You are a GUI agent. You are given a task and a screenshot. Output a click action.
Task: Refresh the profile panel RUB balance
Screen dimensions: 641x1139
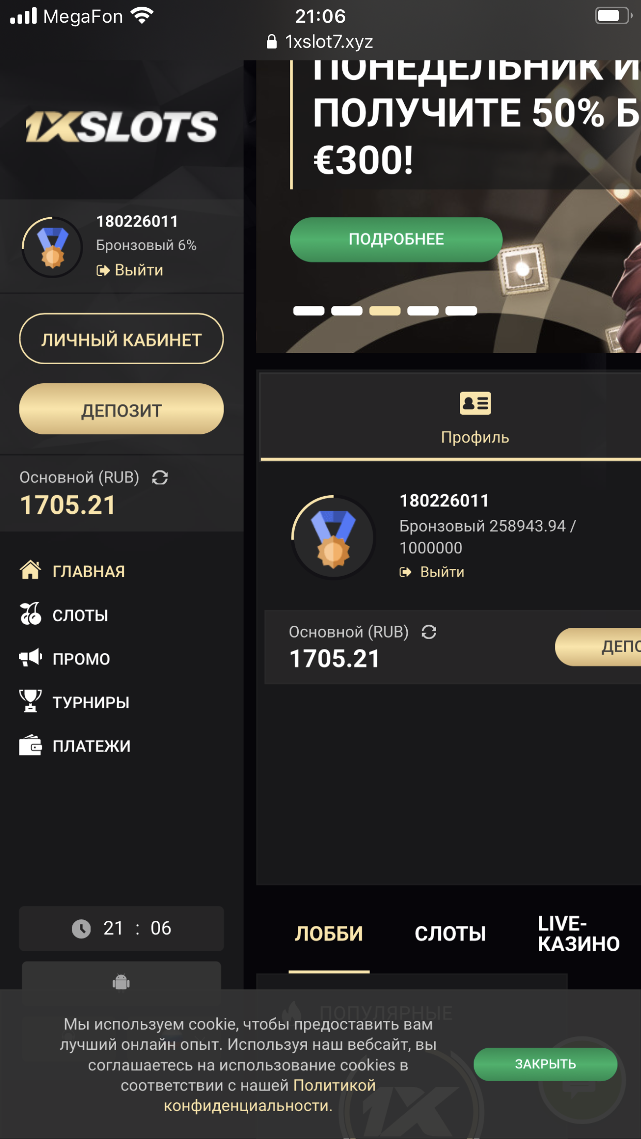click(429, 632)
